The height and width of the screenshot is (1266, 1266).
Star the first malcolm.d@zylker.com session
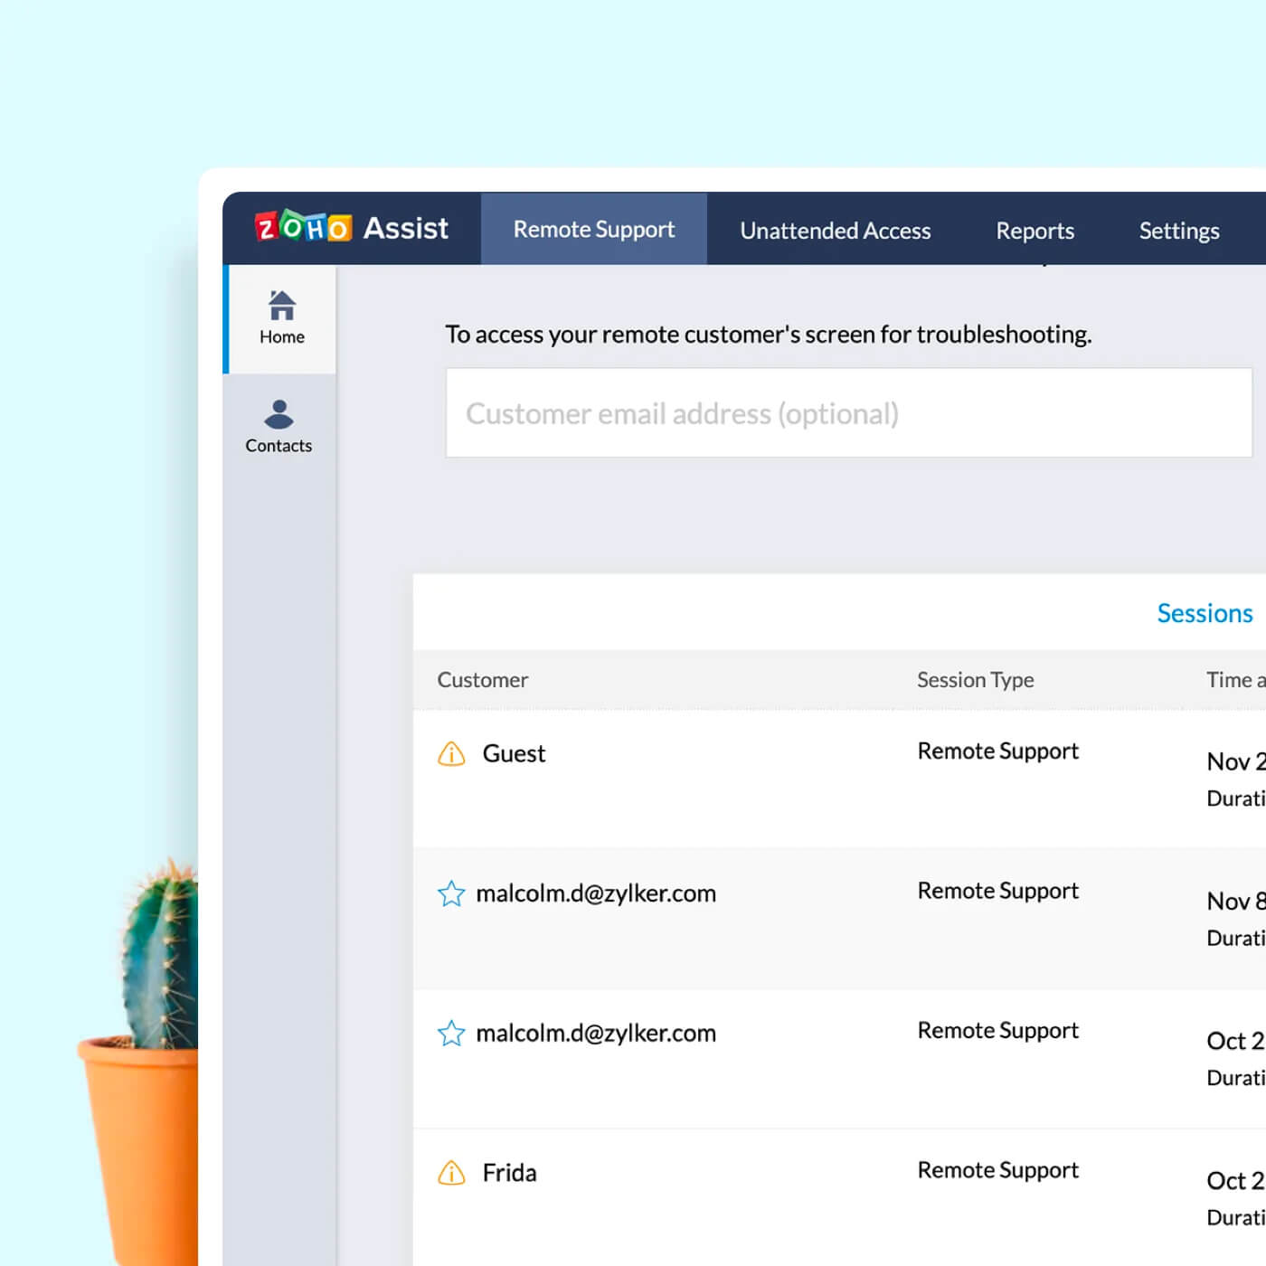tap(451, 893)
